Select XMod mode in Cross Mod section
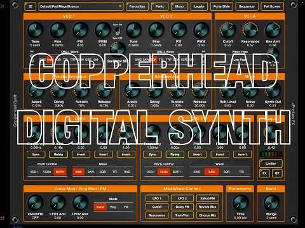The image size is (305, 228). point(100,207)
